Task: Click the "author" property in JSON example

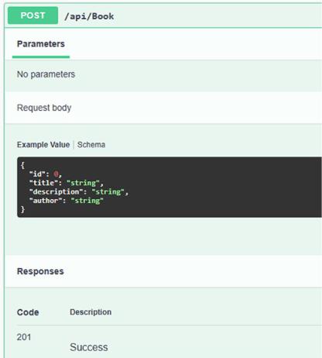Action: [67, 201]
